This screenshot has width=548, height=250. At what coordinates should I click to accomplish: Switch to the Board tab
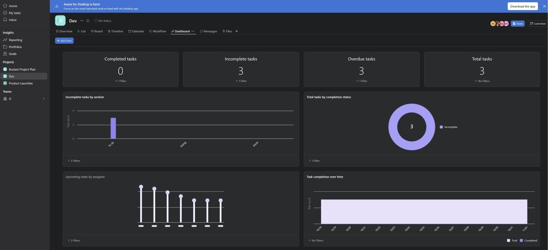pos(97,31)
